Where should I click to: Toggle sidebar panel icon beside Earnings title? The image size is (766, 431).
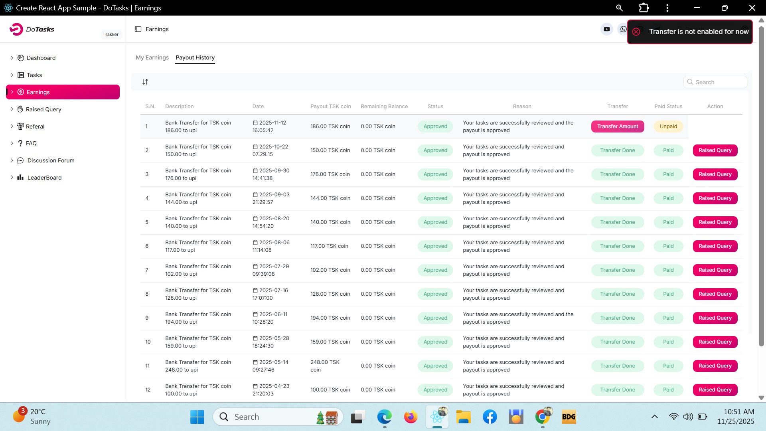pyautogui.click(x=138, y=29)
